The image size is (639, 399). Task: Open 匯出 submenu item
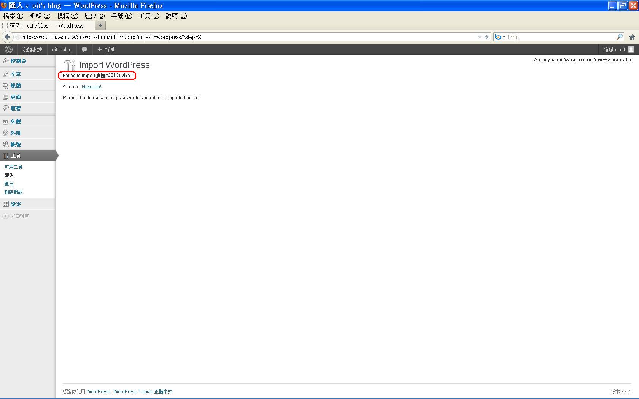9,184
